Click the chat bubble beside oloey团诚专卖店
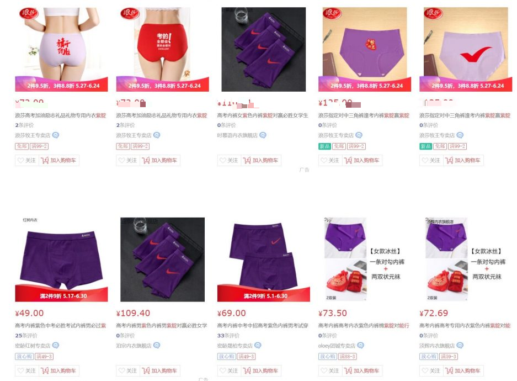 point(360,345)
